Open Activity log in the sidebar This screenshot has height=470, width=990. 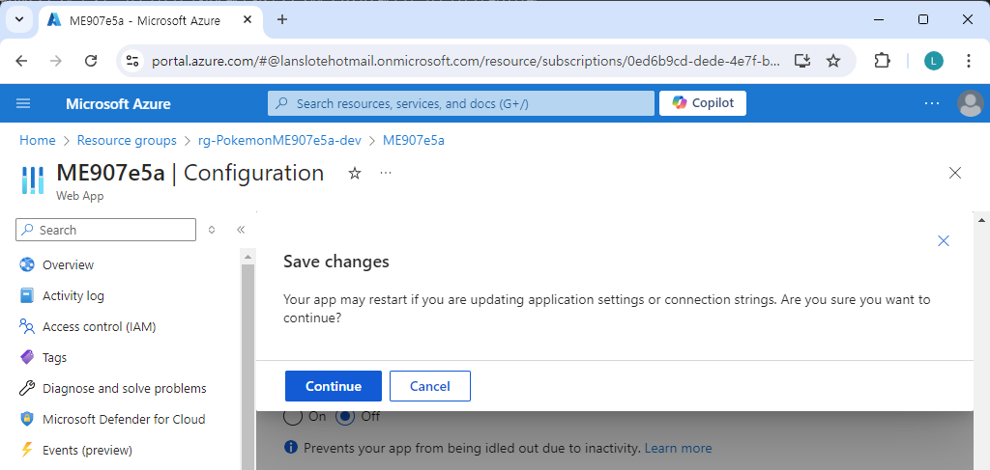[x=73, y=295]
